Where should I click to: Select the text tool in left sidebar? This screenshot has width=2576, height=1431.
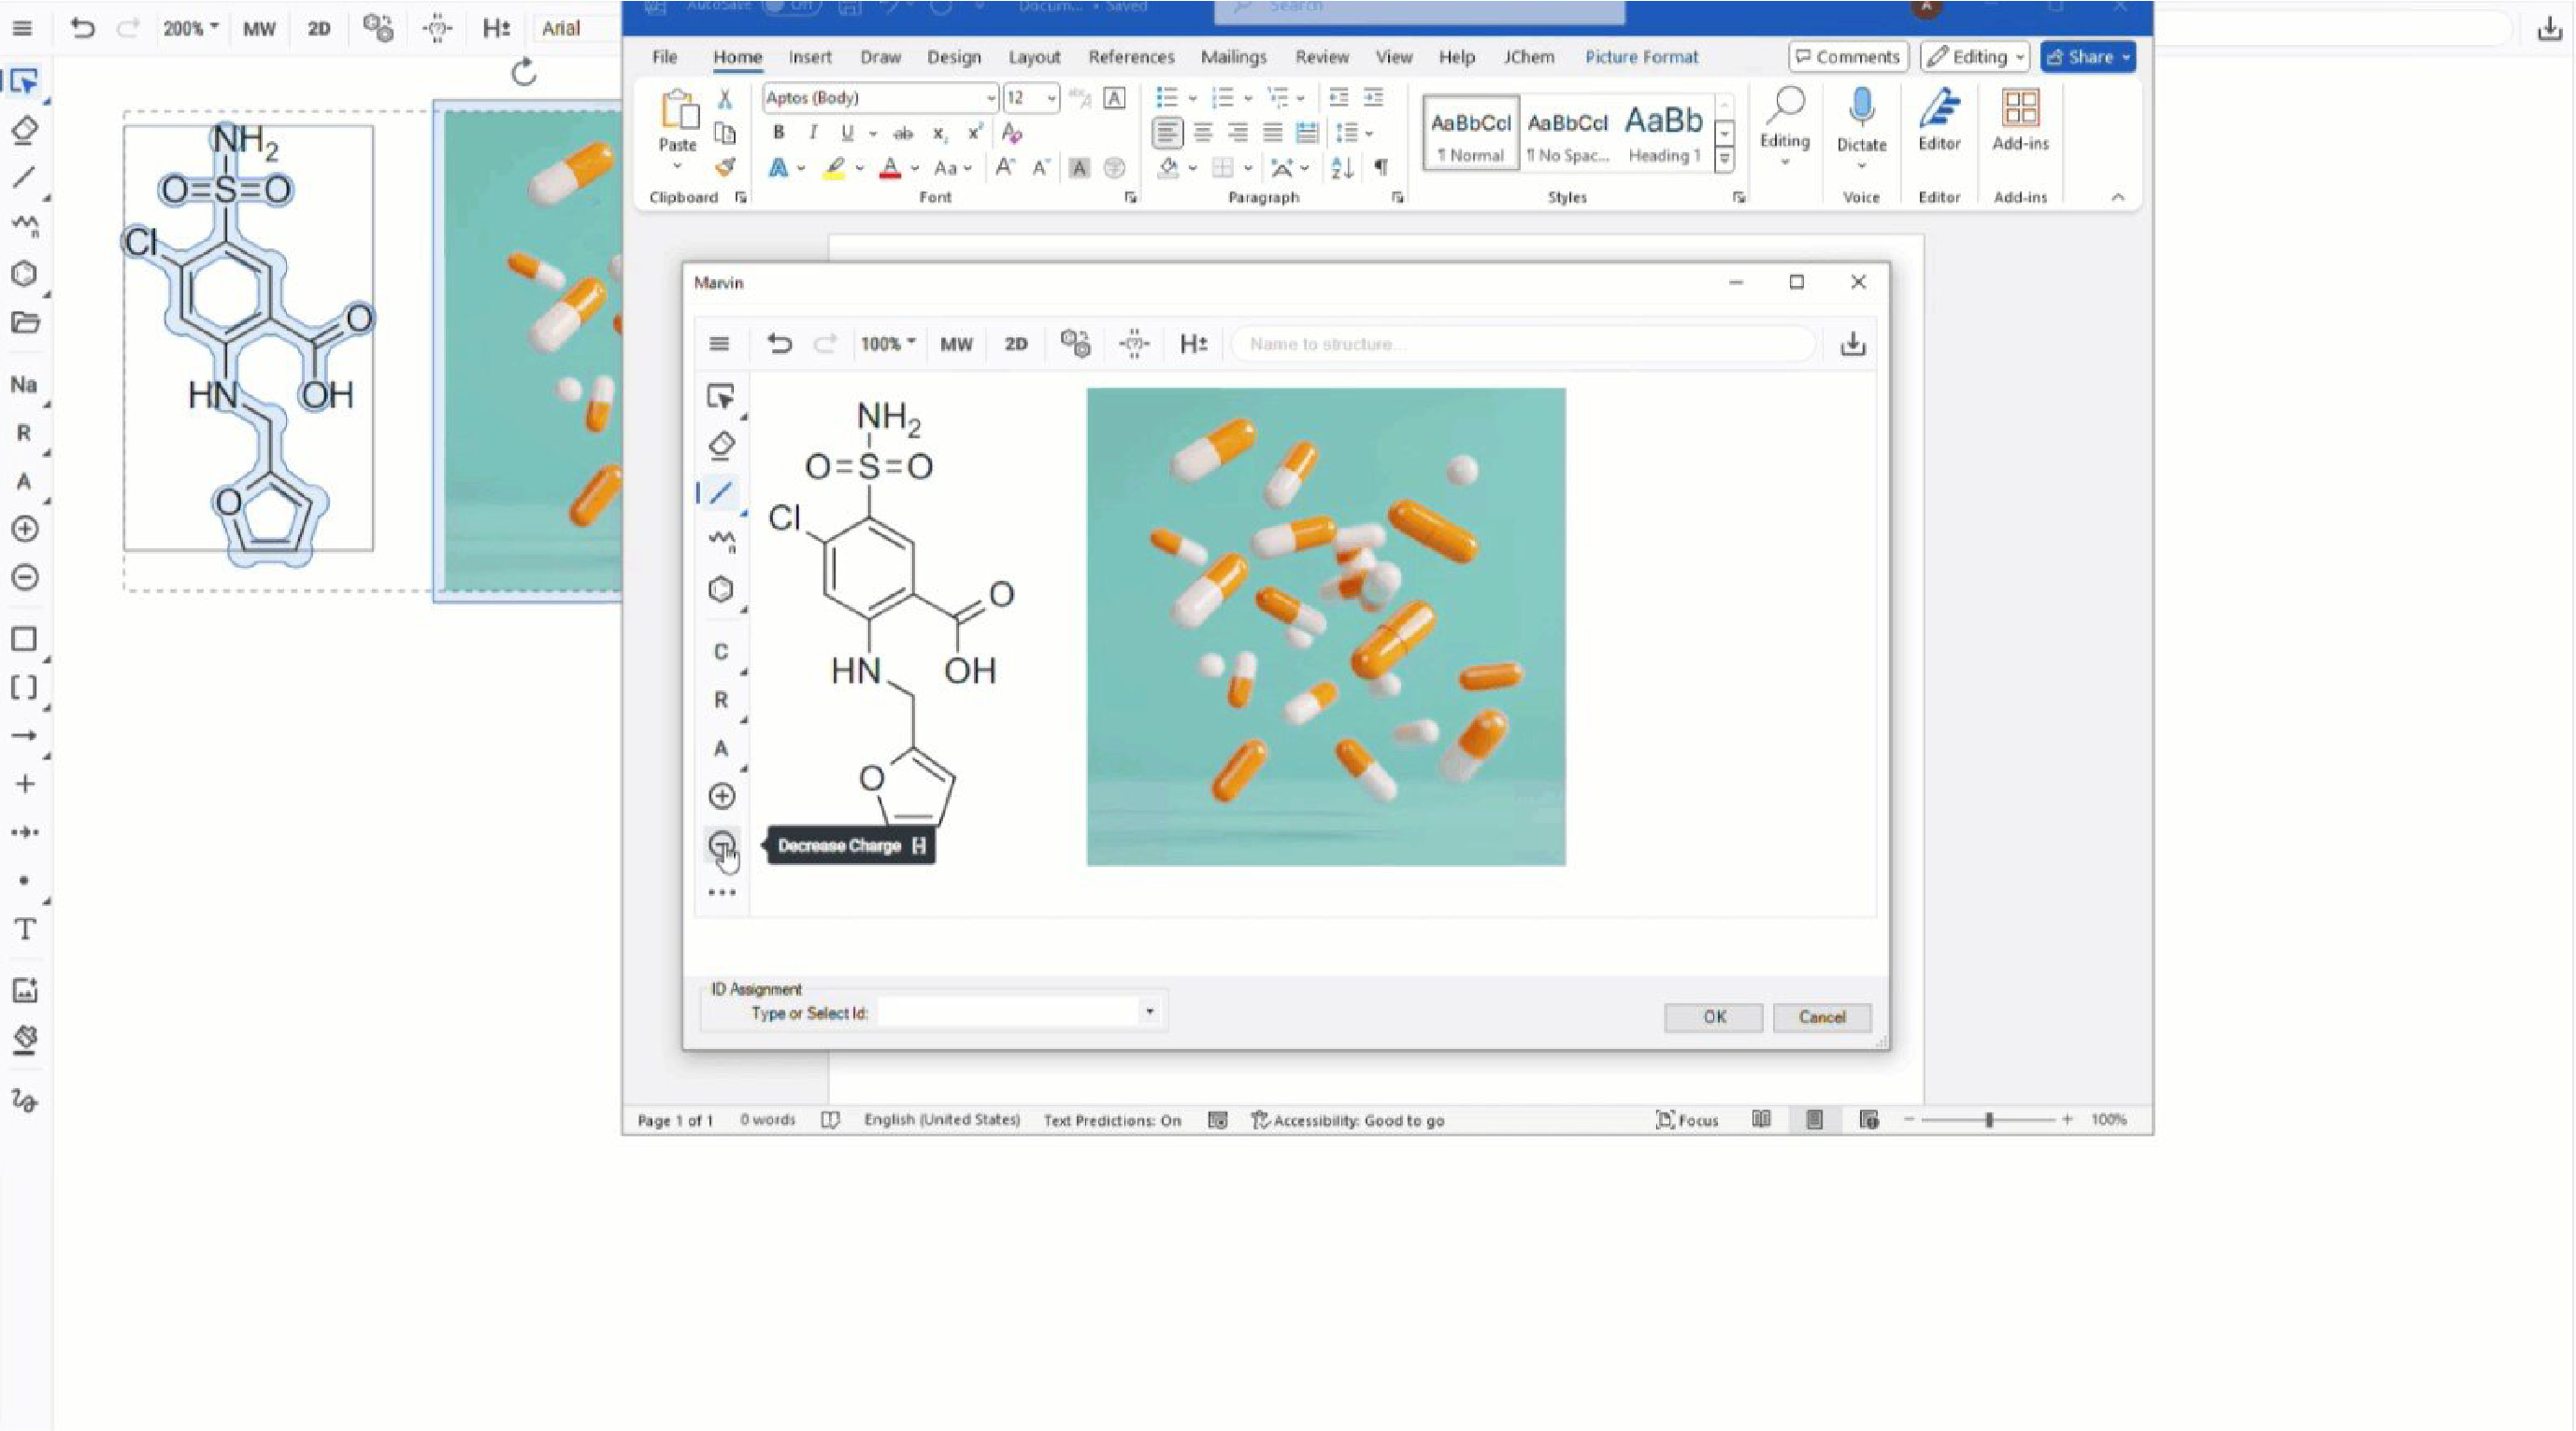pos(25,929)
